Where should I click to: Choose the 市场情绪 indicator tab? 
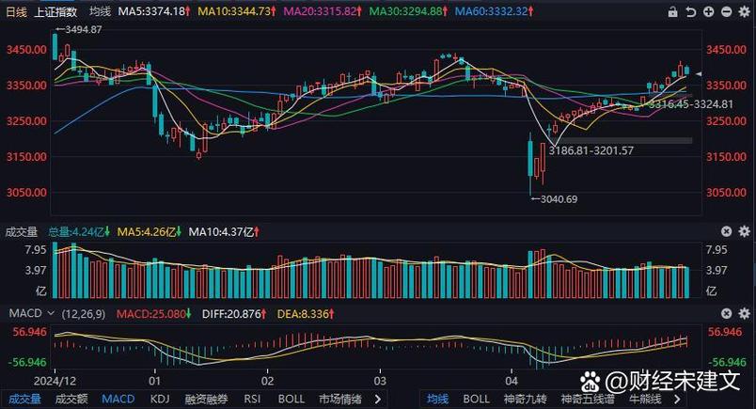(x=340, y=399)
